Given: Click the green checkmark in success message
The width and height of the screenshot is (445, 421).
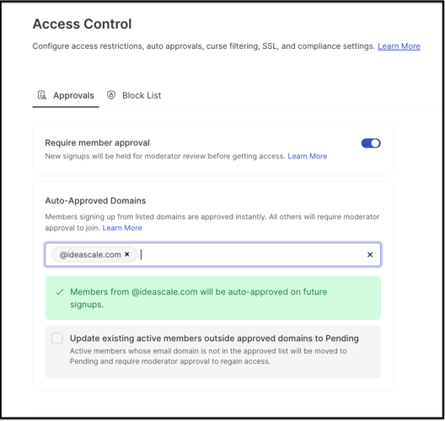Looking at the screenshot, I should tap(60, 292).
